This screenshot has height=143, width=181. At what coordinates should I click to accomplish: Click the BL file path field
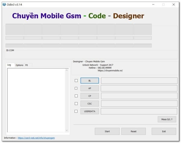139,81
